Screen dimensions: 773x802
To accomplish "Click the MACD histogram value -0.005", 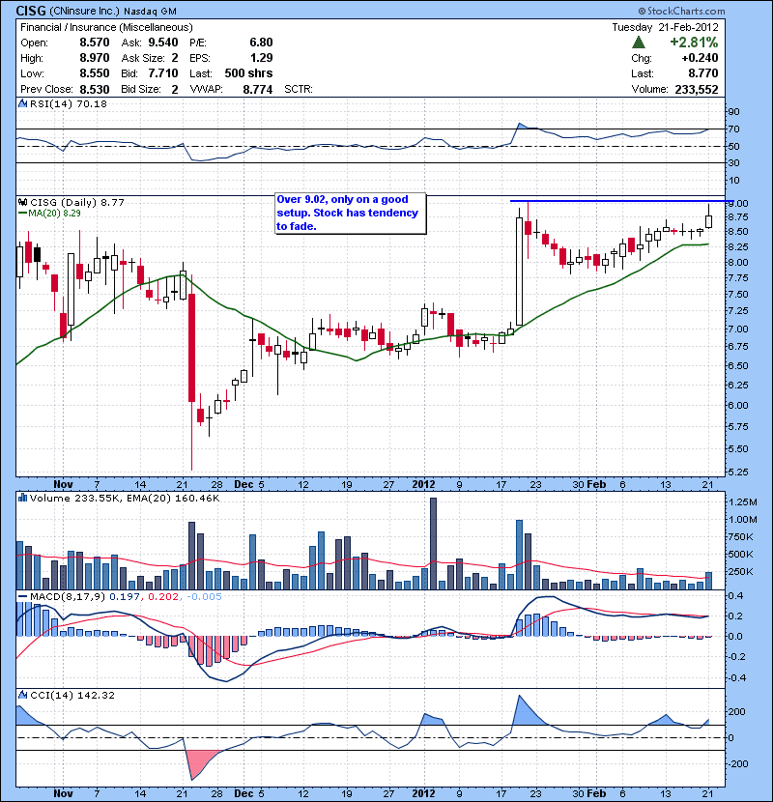I will (x=204, y=597).
